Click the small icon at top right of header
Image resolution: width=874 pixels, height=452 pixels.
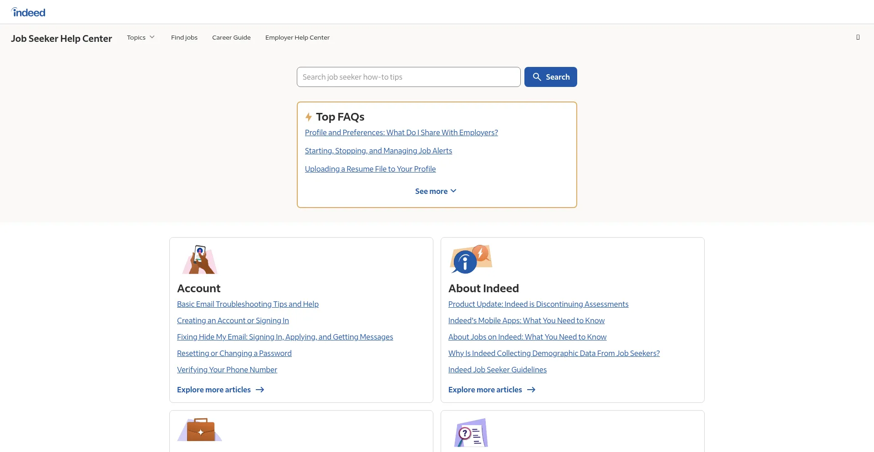(x=858, y=37)
